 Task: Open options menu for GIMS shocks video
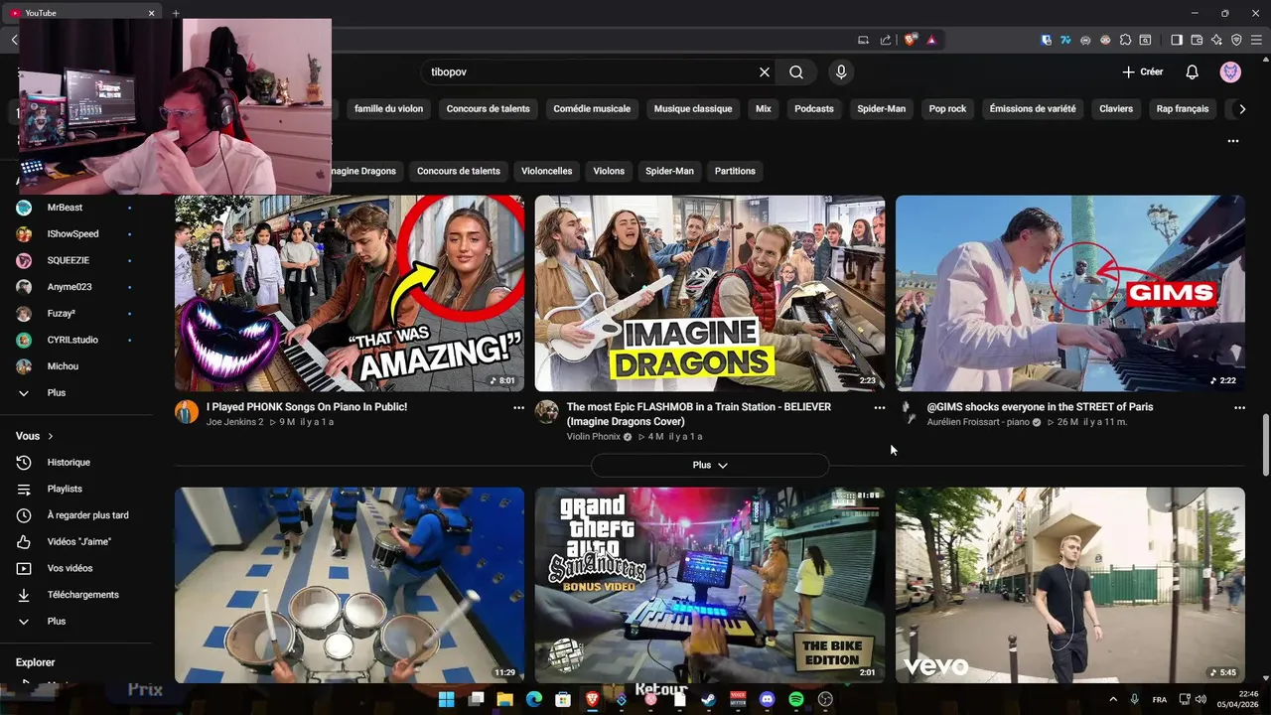click(1239, 408)
